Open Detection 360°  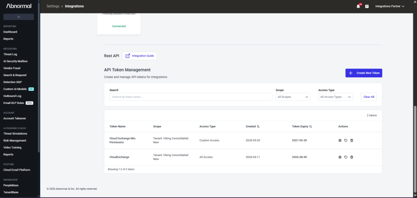click(x=13, y=82)
